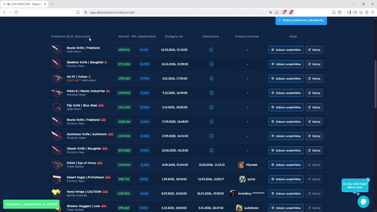The width and height of the screenshot is (377, 212).
Task: Click the info icon in M4A1-S Mecha Industries row
Action: click(x=211, y=93)
